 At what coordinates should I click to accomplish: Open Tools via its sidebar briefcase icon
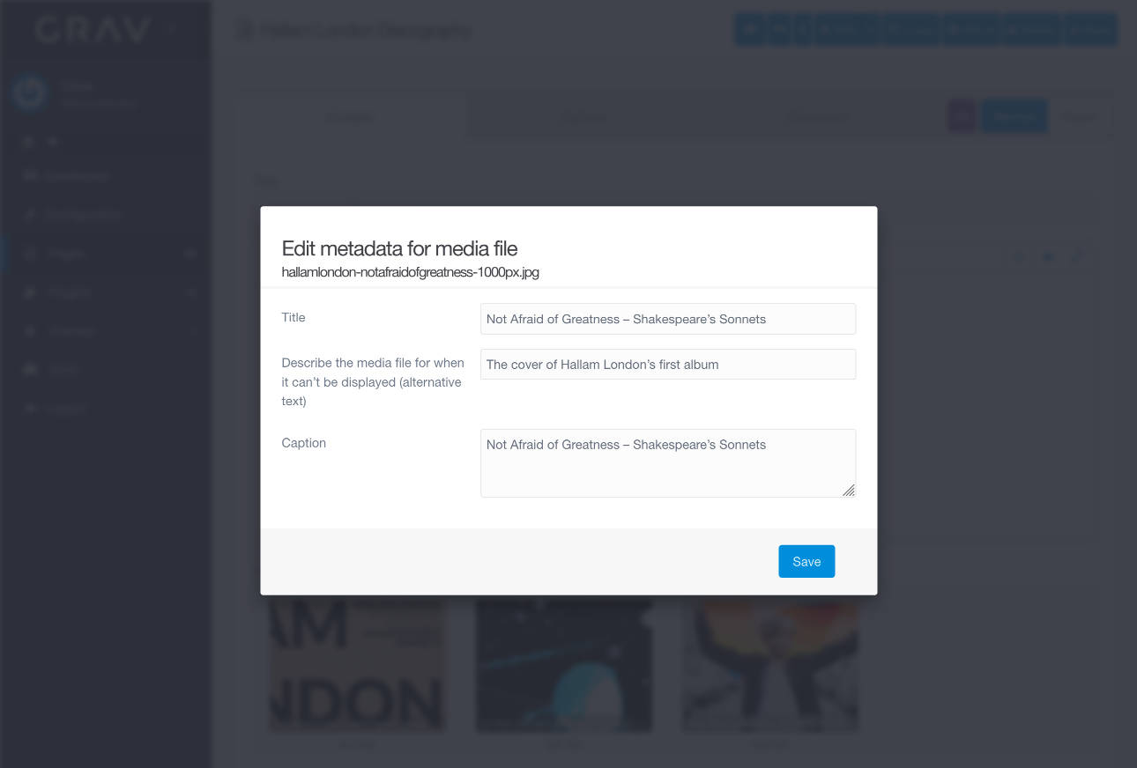[30, 370]
